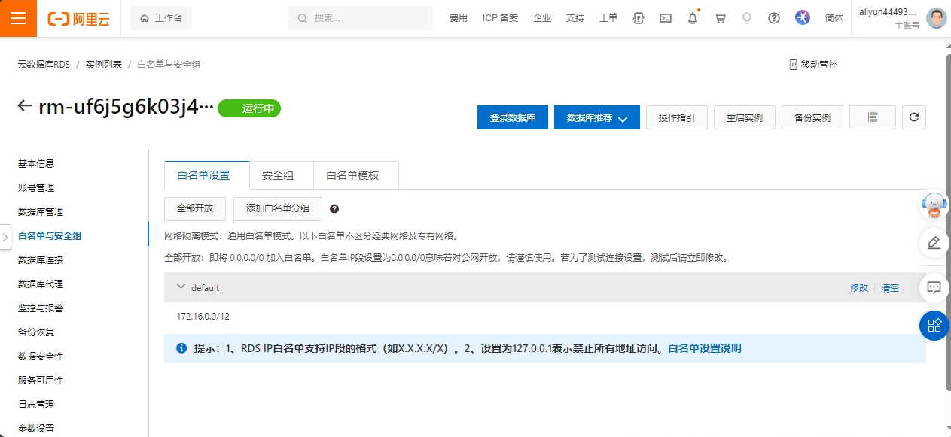Expand the 数据库推荐 dropdown
Screen dimensions: 951x437
click(x=596, y=118)
